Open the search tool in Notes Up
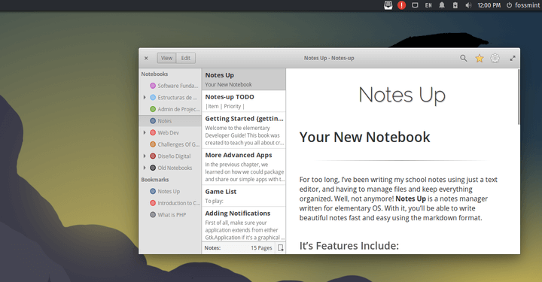This screenshot has width=542, height=282. click(x=463, y=59)
